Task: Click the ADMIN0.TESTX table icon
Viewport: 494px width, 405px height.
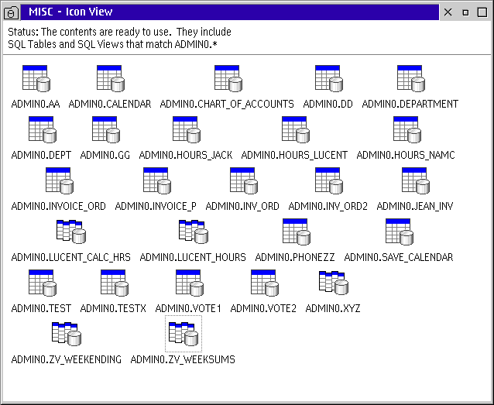Action: click(115, 283)
